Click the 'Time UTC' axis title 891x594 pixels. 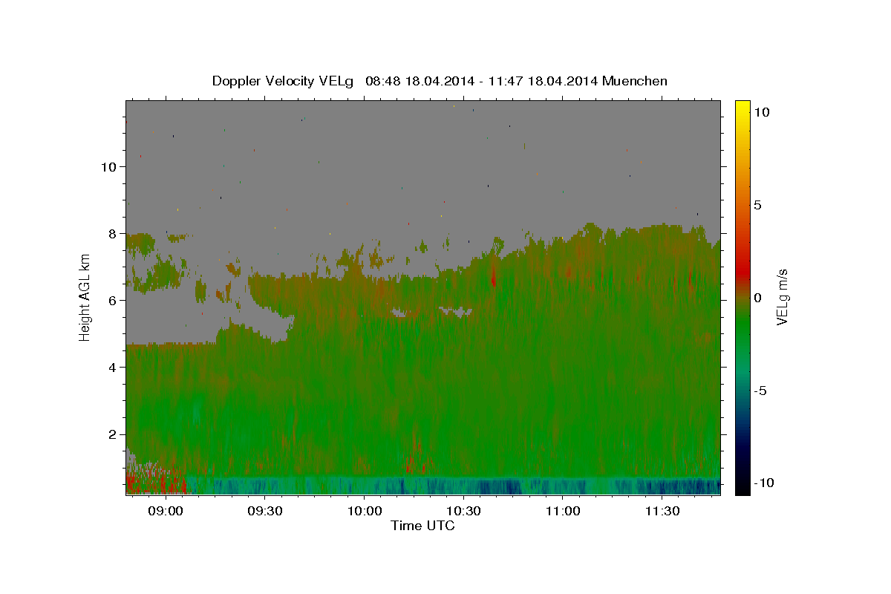[422, 526]
